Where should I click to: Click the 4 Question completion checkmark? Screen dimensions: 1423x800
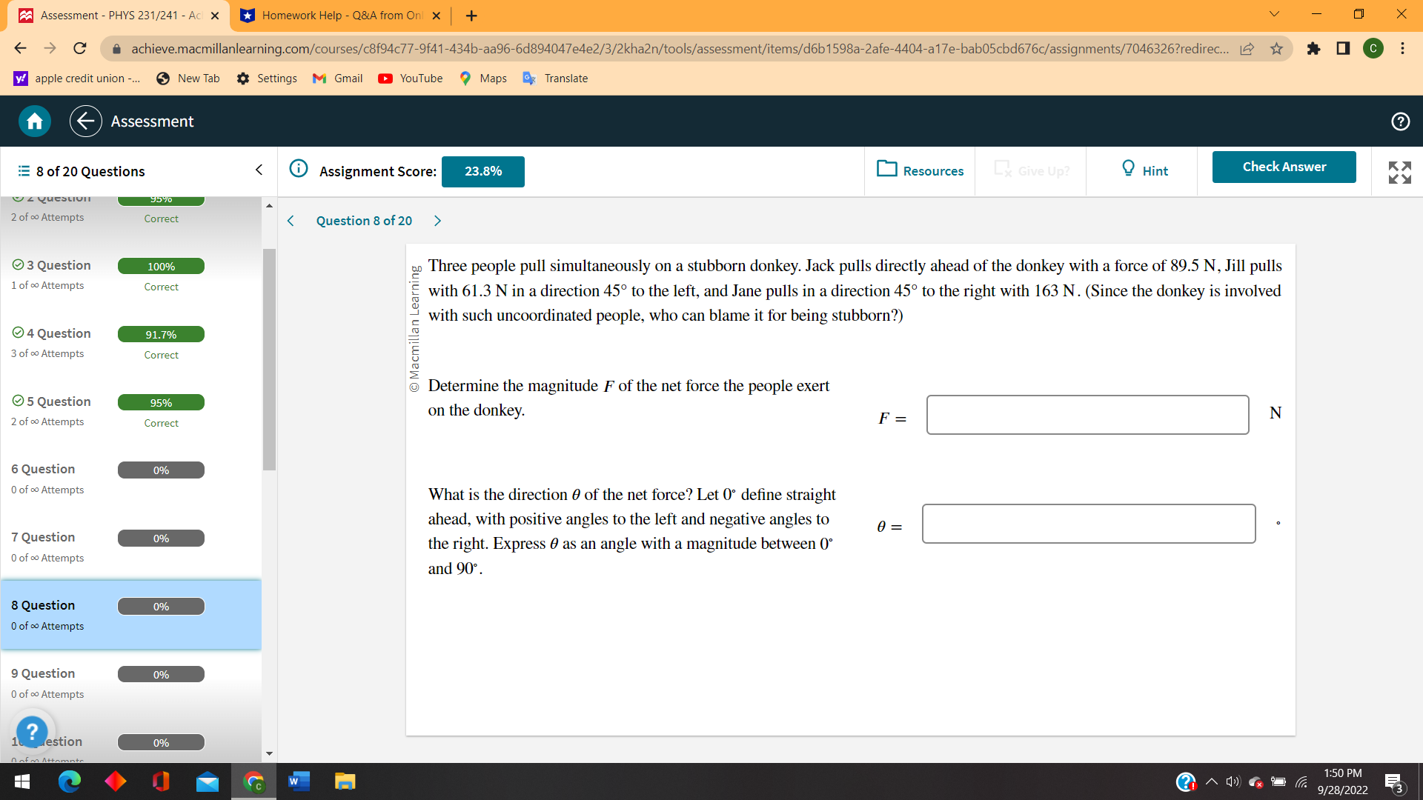click(18, 332)
